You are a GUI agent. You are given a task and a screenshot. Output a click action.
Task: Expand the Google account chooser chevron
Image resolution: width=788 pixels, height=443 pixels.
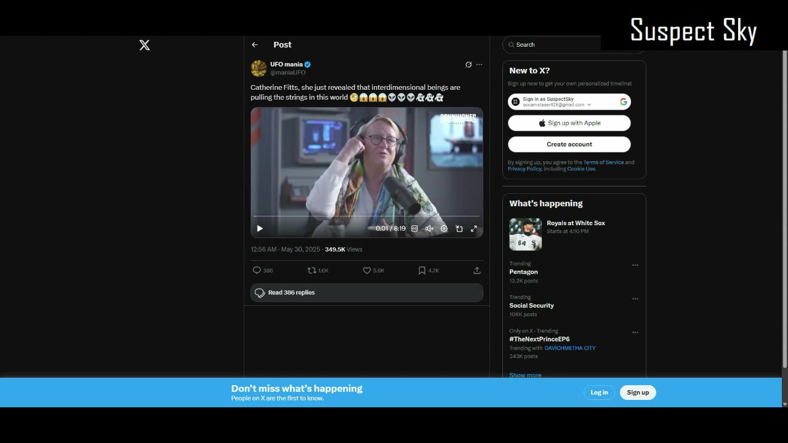[589, 105]
